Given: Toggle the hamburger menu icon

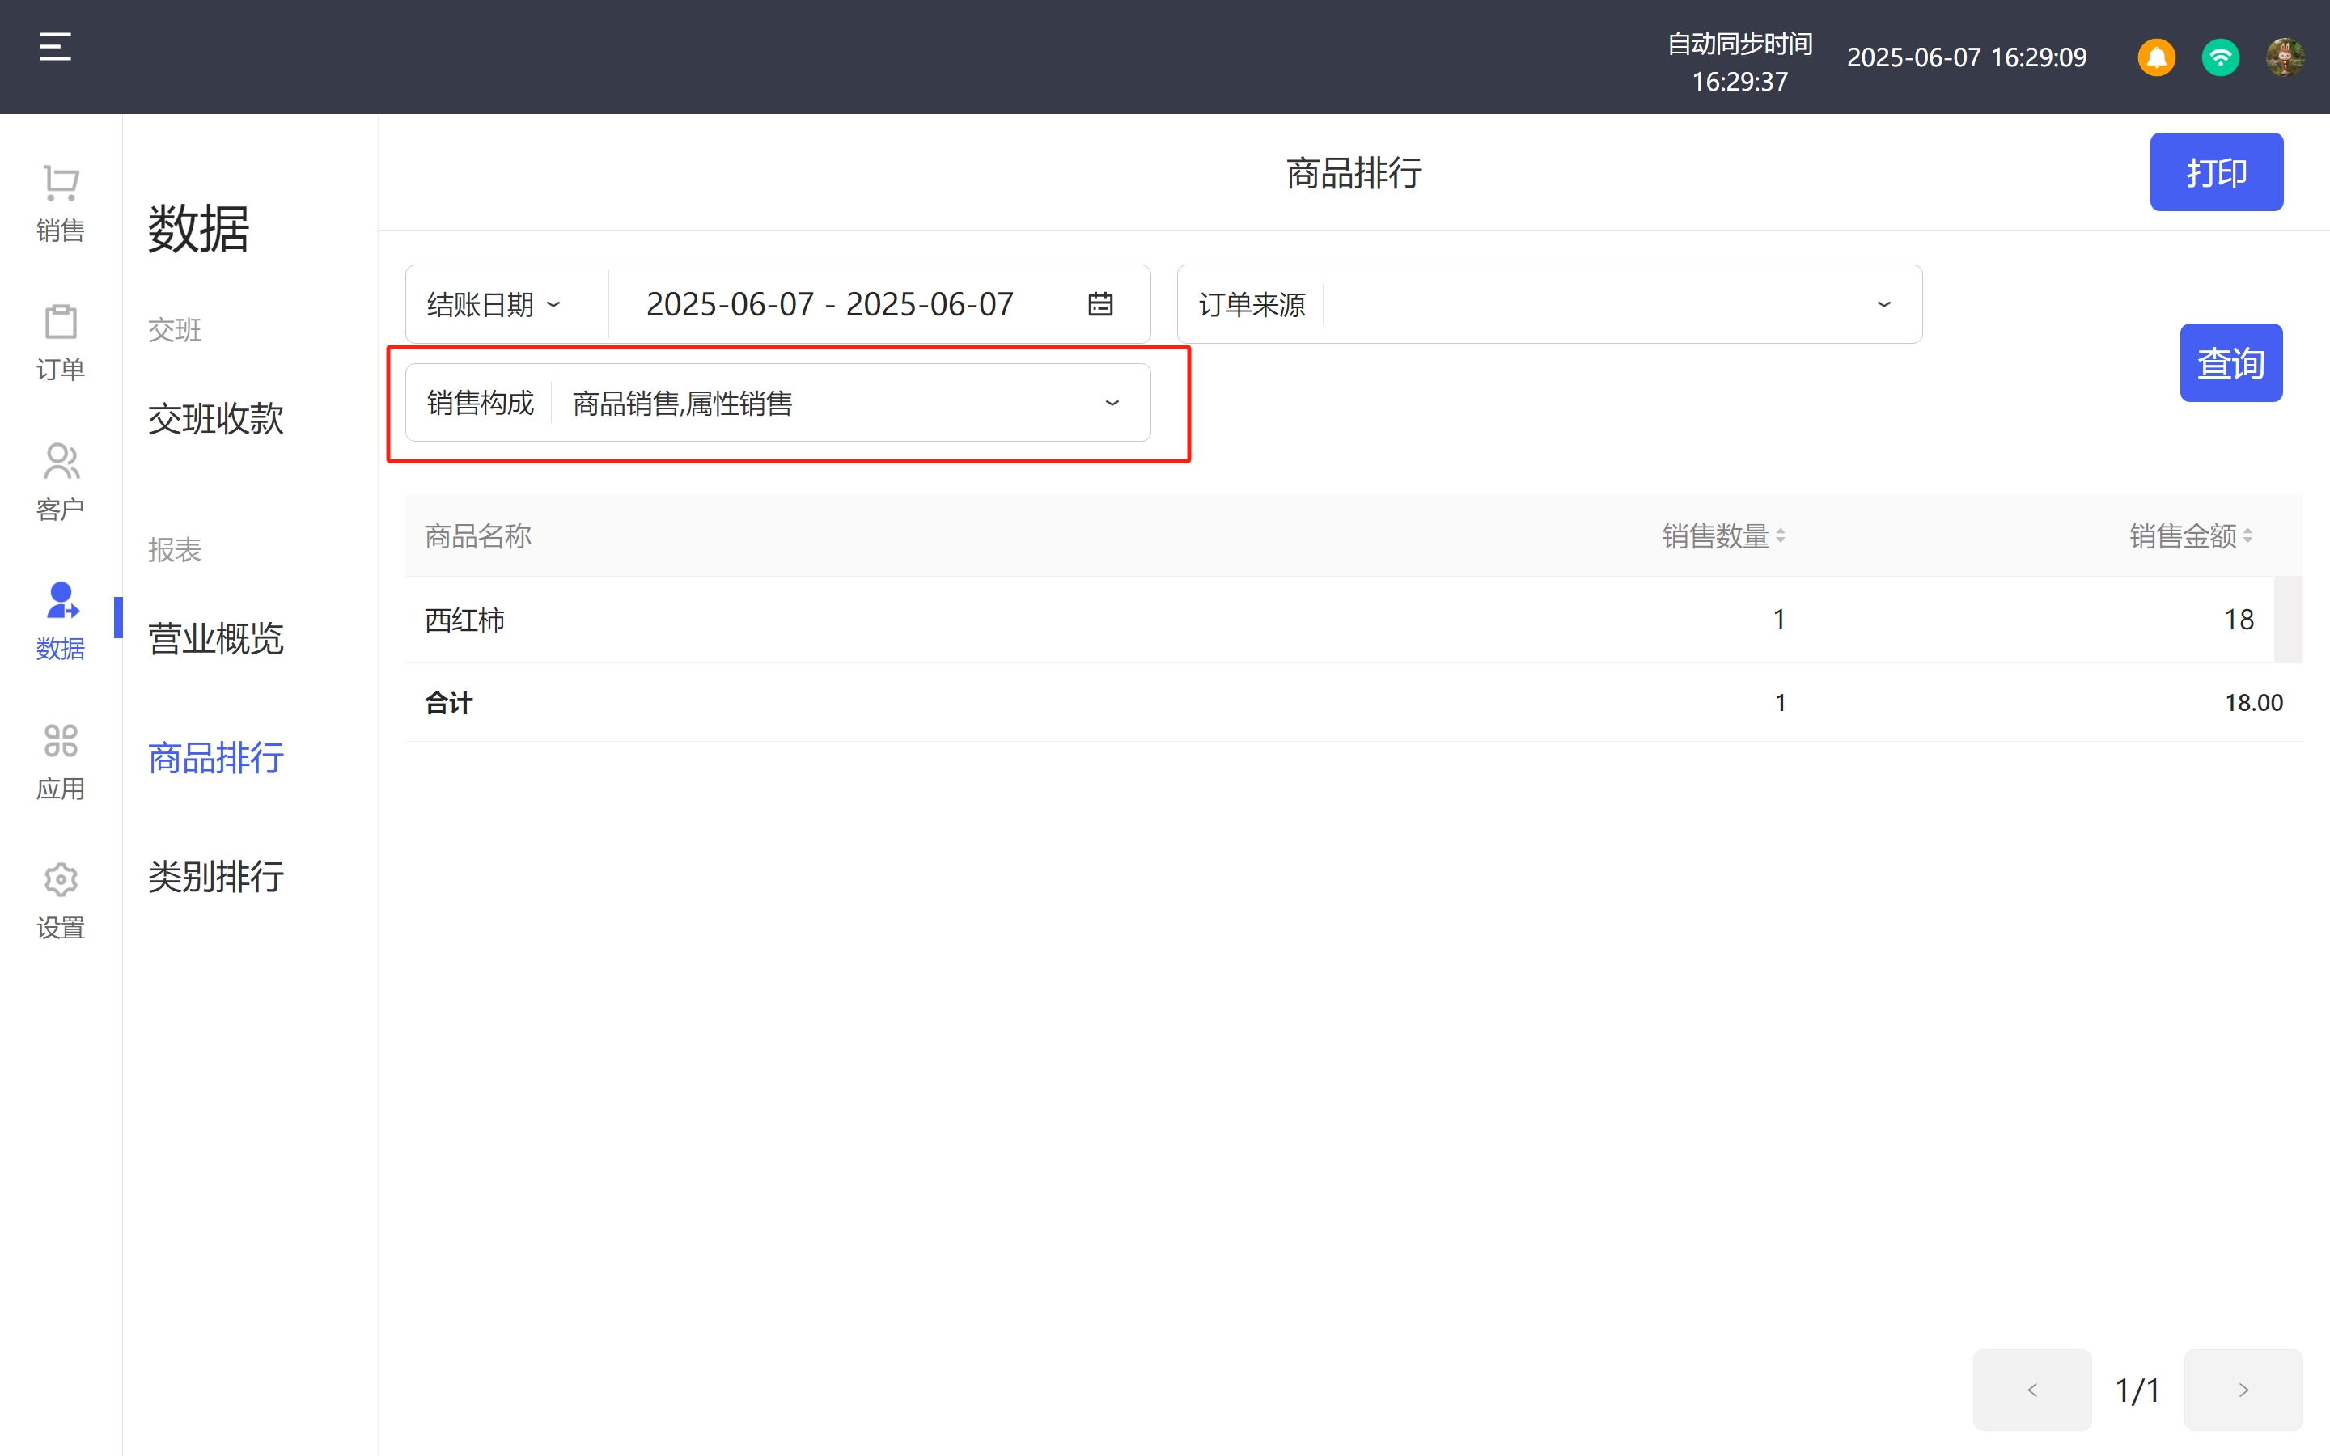Looking at the screenshot, I should pos(55,46).
